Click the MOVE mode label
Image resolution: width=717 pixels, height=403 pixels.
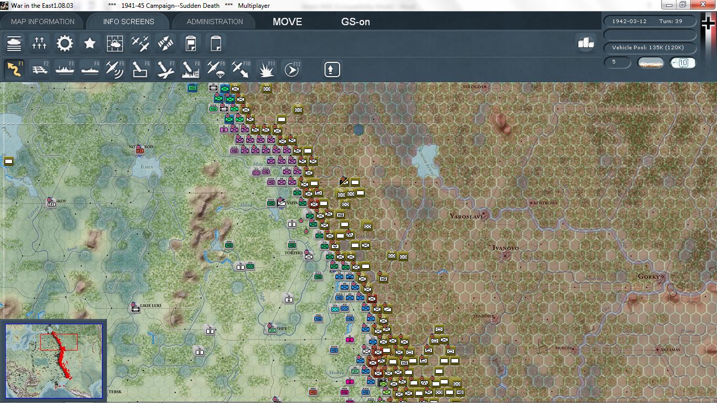pos(286,22)
